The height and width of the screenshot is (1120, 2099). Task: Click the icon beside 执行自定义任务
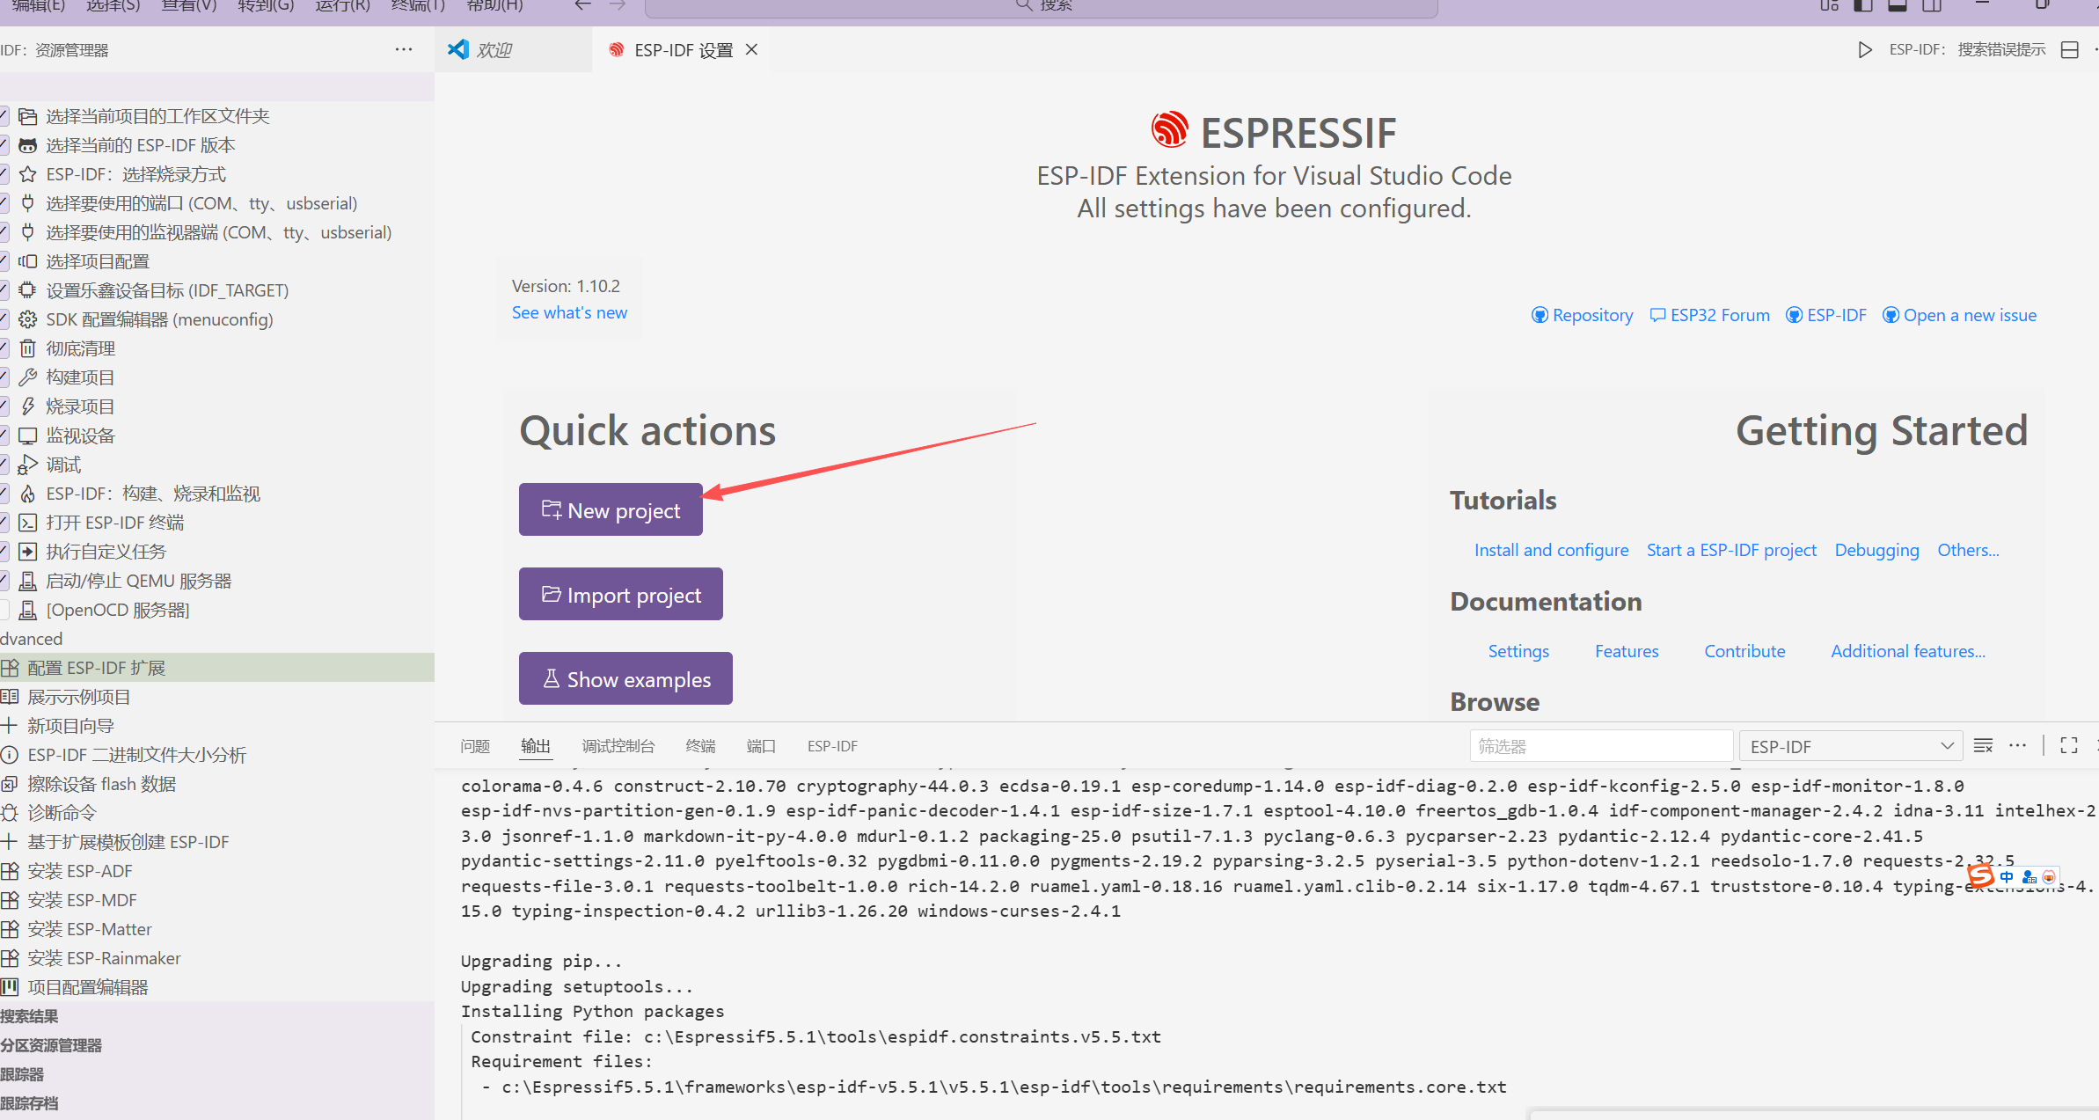click(28, 552)
